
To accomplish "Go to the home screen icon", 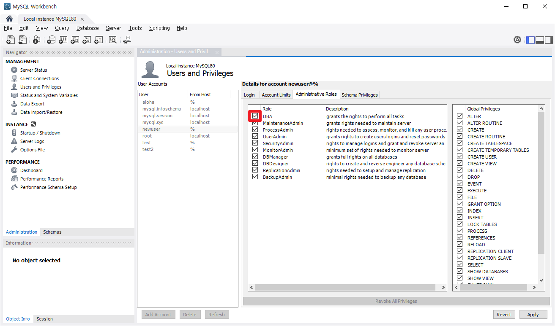I will pyautogui.click(x=9, y=19).
